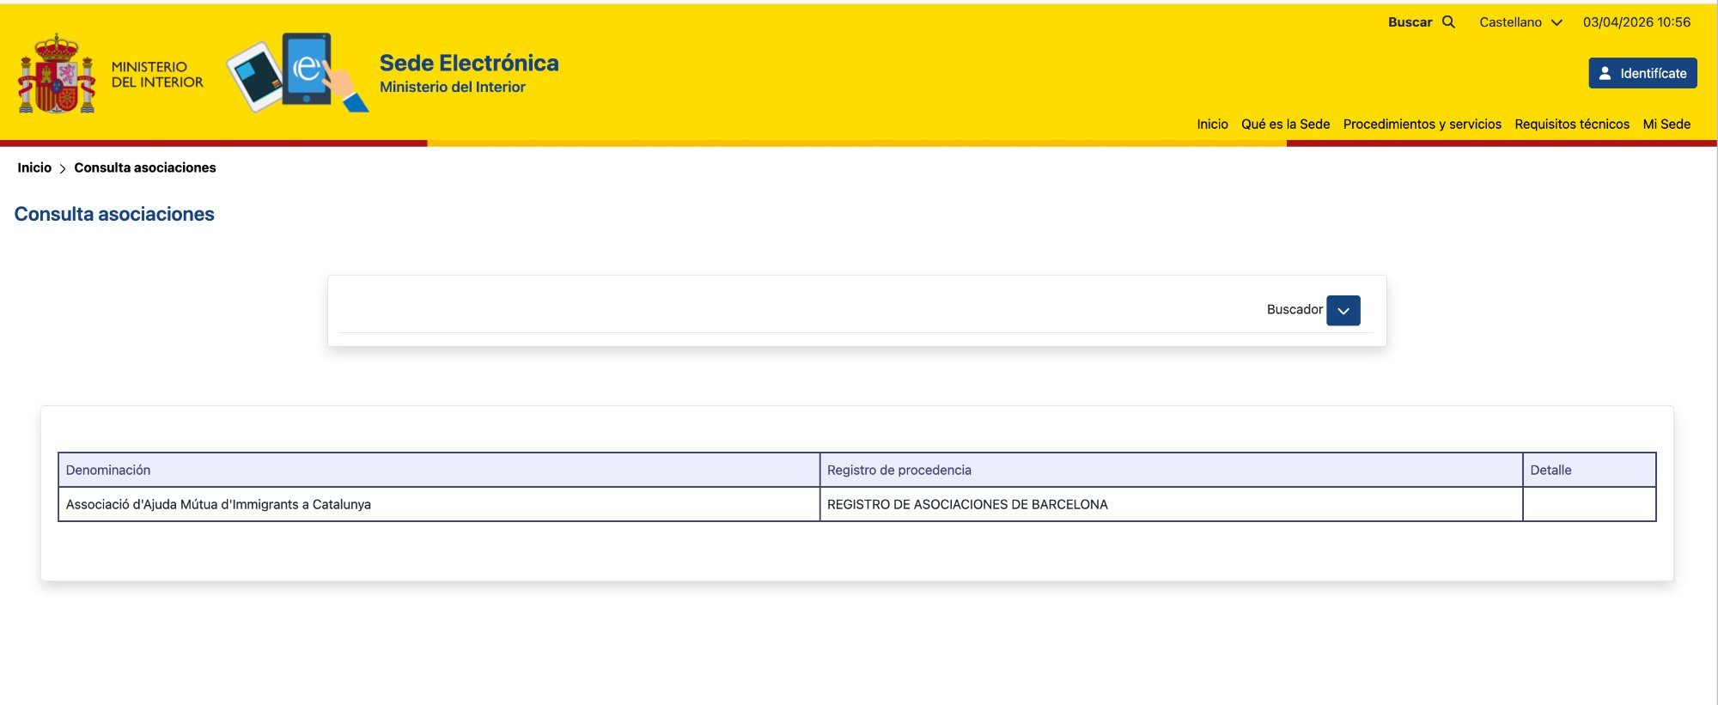
Task: Click the user icon in Identifícate
Action: click(1605, 73)
